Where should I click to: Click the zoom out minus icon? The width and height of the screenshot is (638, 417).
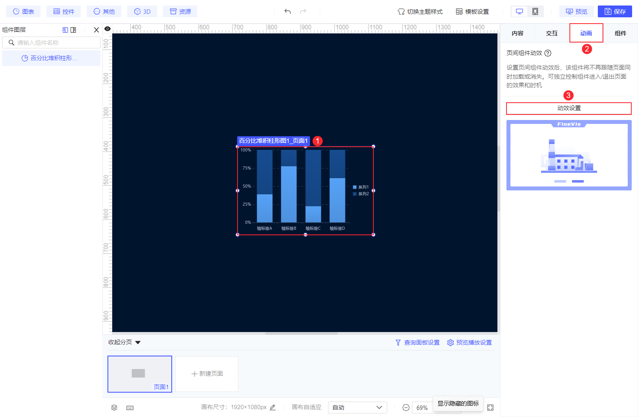coord(406,408)
